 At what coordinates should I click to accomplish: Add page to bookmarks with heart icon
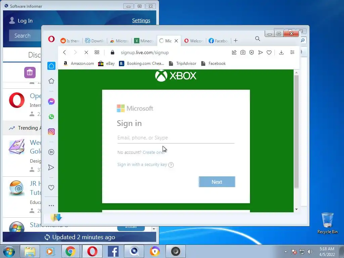pyautogui.click(x=269, y=52)
